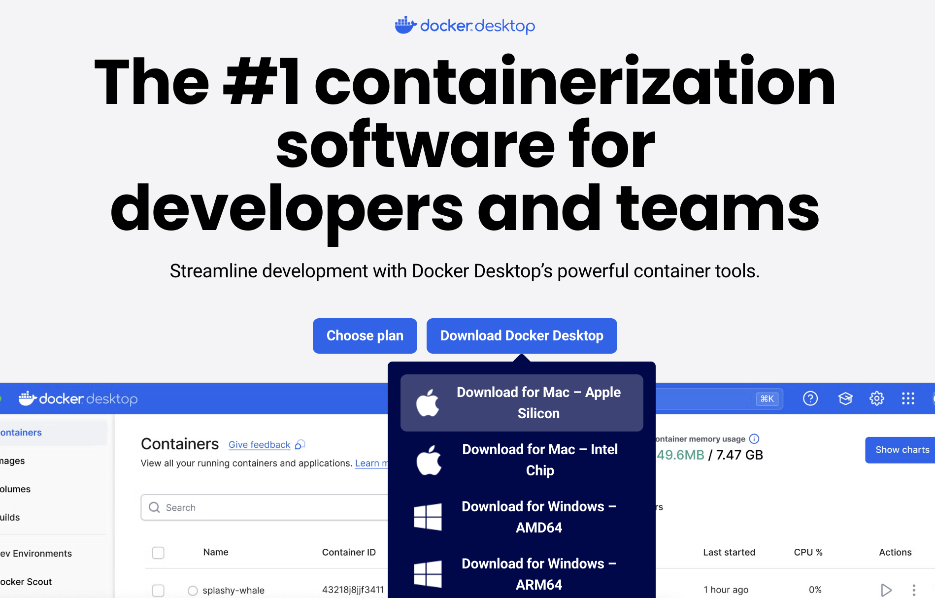The width and height of the screenshot is (935, 598).
Task: Start splashy-whale with the play icon
Action: coord(886,590)
